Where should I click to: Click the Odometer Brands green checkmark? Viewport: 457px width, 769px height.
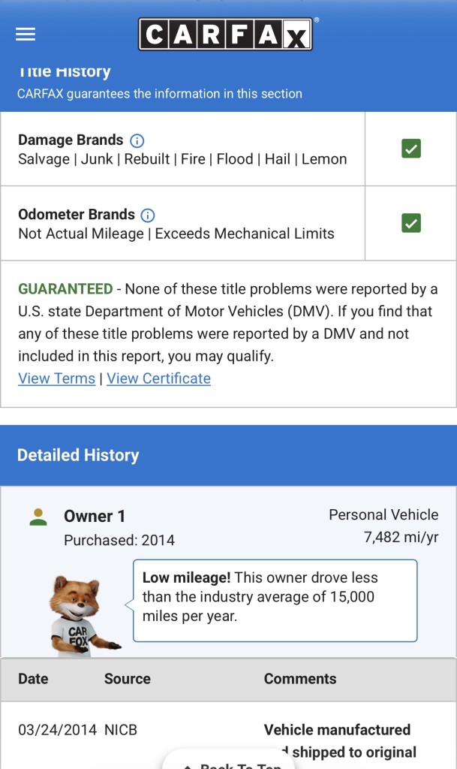(x=410, y=223)
